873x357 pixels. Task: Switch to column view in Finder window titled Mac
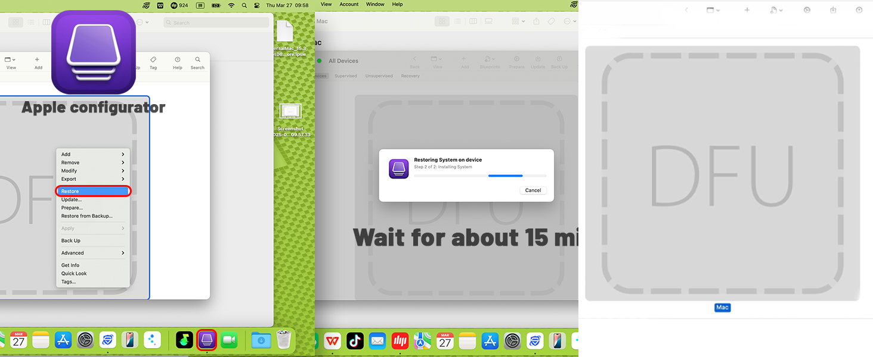473,21
